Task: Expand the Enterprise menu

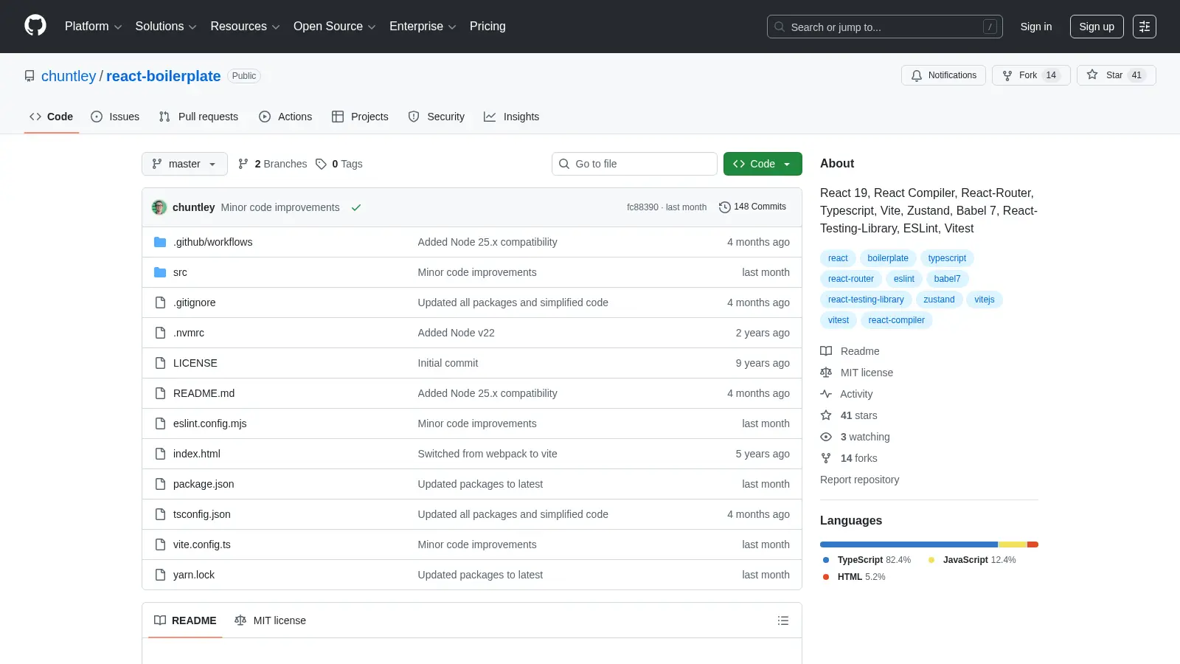Action: click(423, 27)
